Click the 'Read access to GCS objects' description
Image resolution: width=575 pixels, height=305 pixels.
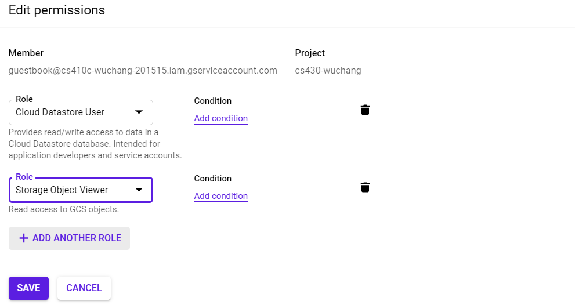tap(64, 209)
